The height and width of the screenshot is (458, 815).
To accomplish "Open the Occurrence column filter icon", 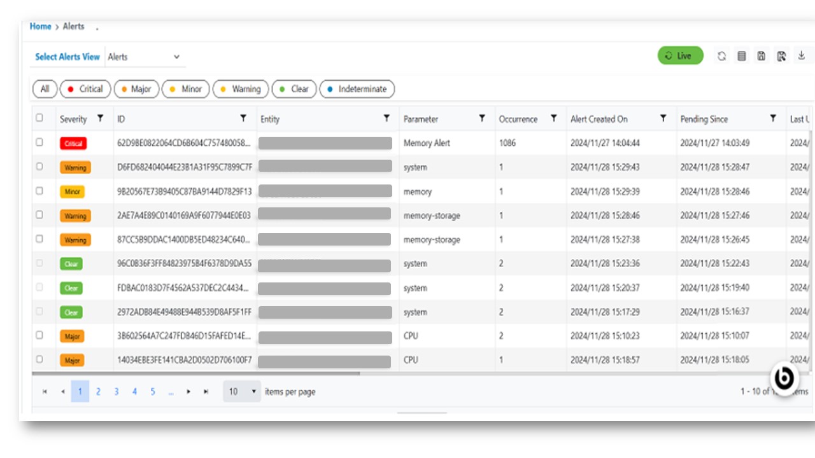I will 554,118.
